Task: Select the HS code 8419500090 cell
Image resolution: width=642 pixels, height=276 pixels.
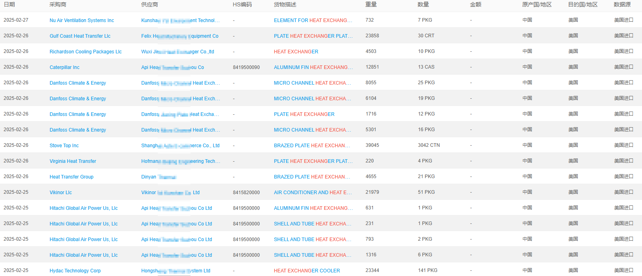Action: pos(246,67)
